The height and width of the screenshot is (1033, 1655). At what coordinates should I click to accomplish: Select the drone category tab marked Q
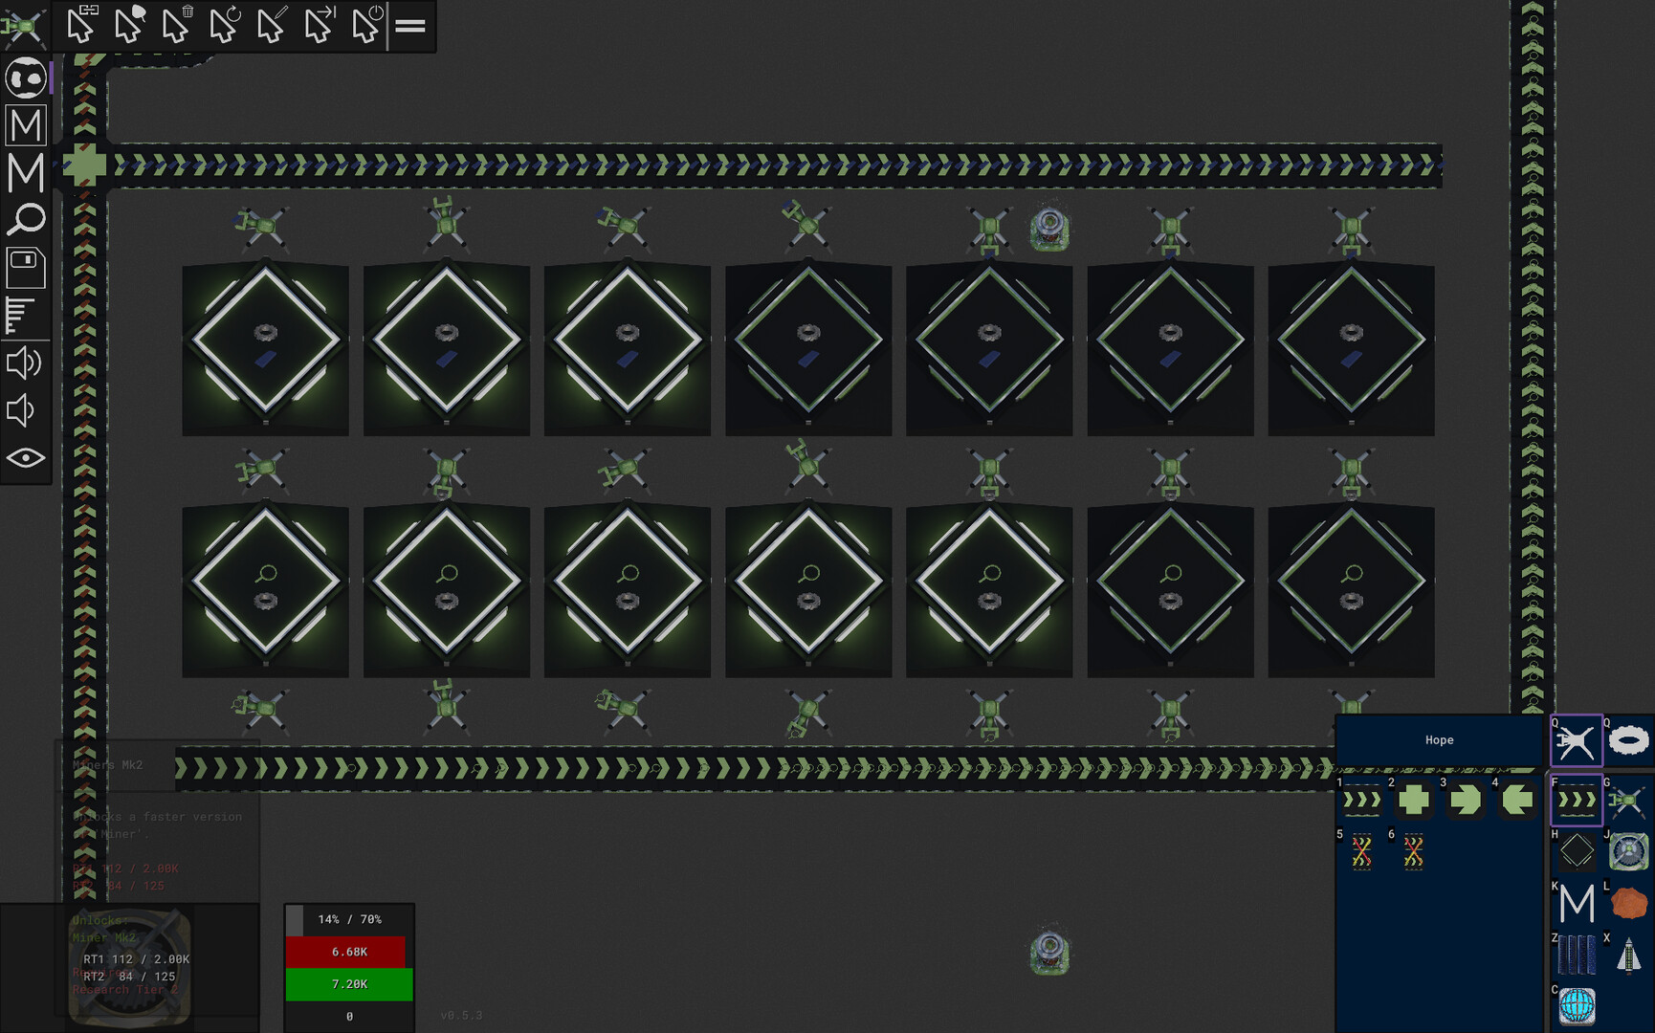[1576, 740]
